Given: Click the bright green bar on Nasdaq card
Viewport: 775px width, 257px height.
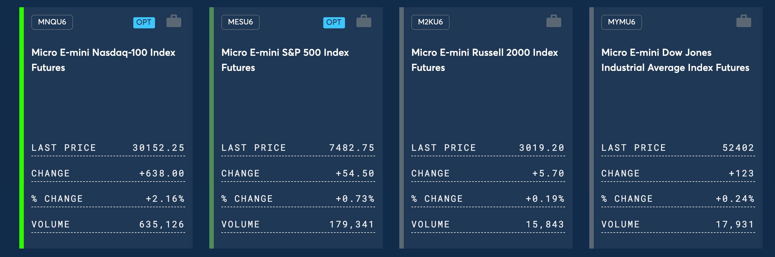Looking at the screenshot, I should tap(21, 128).
